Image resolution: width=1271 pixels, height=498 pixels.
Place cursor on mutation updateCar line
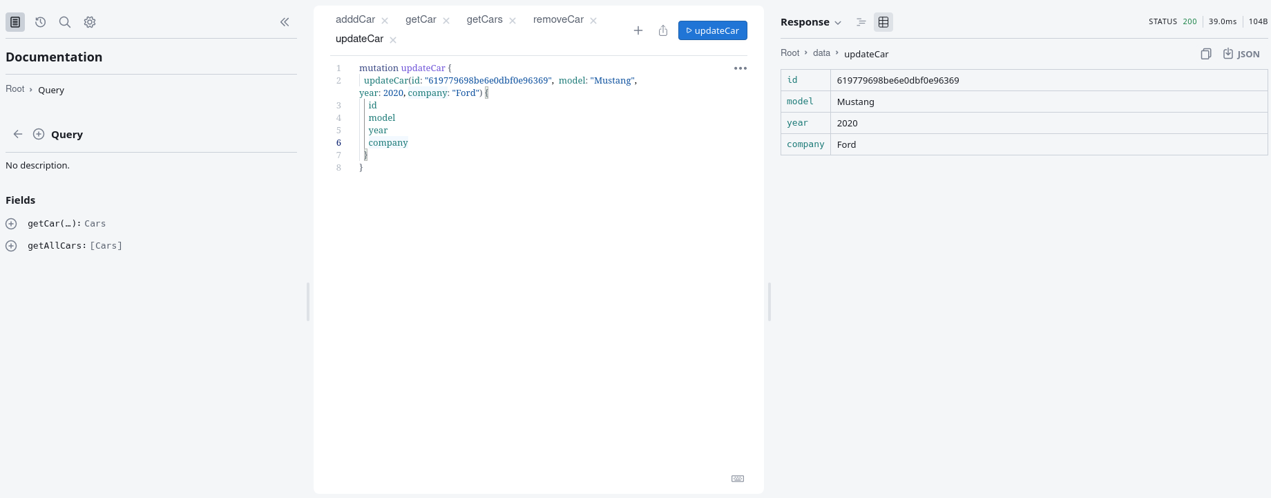pos(405,68)
